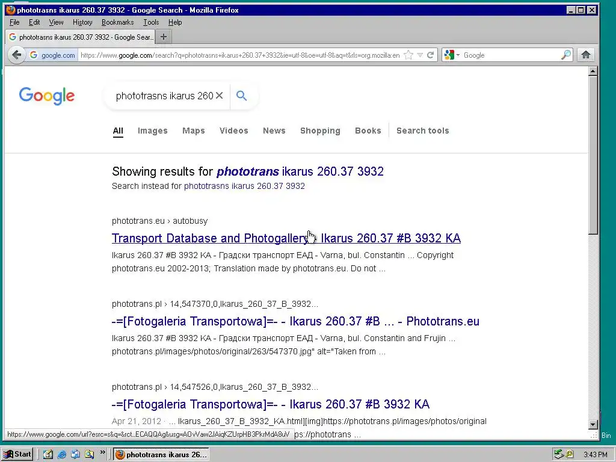Clear the Google search box with X
Screen dimensions: 616x462
click(219, 96)
